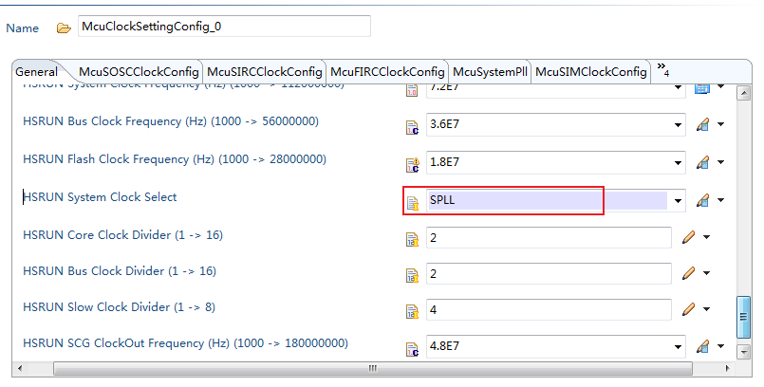
Task: Expand the arrow menu beside HSRUN Flash Clock Frequency calculator
Action: 720,162
